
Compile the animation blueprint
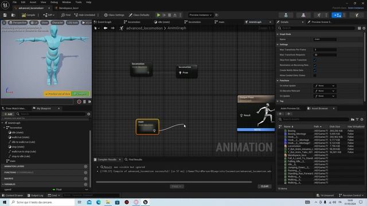pyautogui.click(x=28, y=15)
